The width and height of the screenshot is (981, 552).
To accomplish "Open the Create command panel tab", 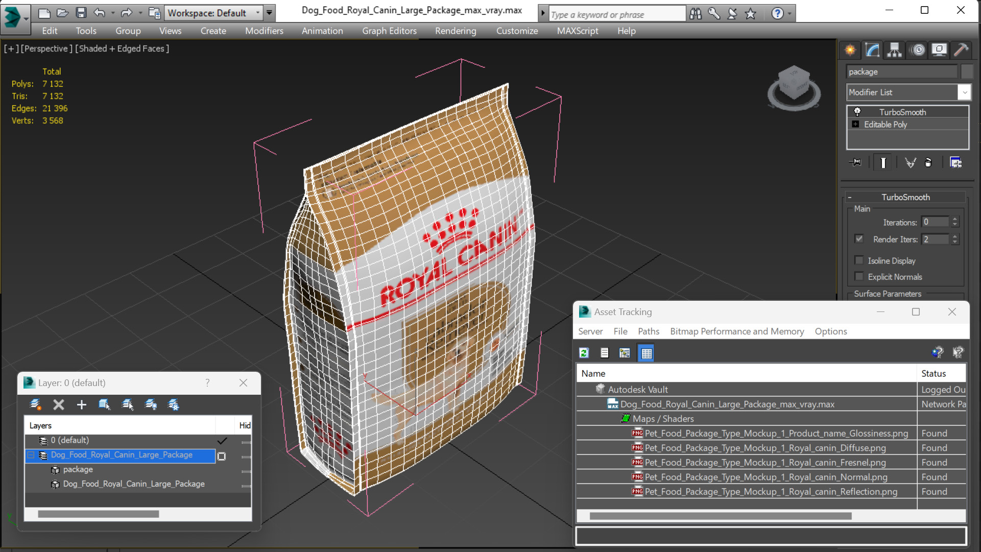I will [850, 50].
